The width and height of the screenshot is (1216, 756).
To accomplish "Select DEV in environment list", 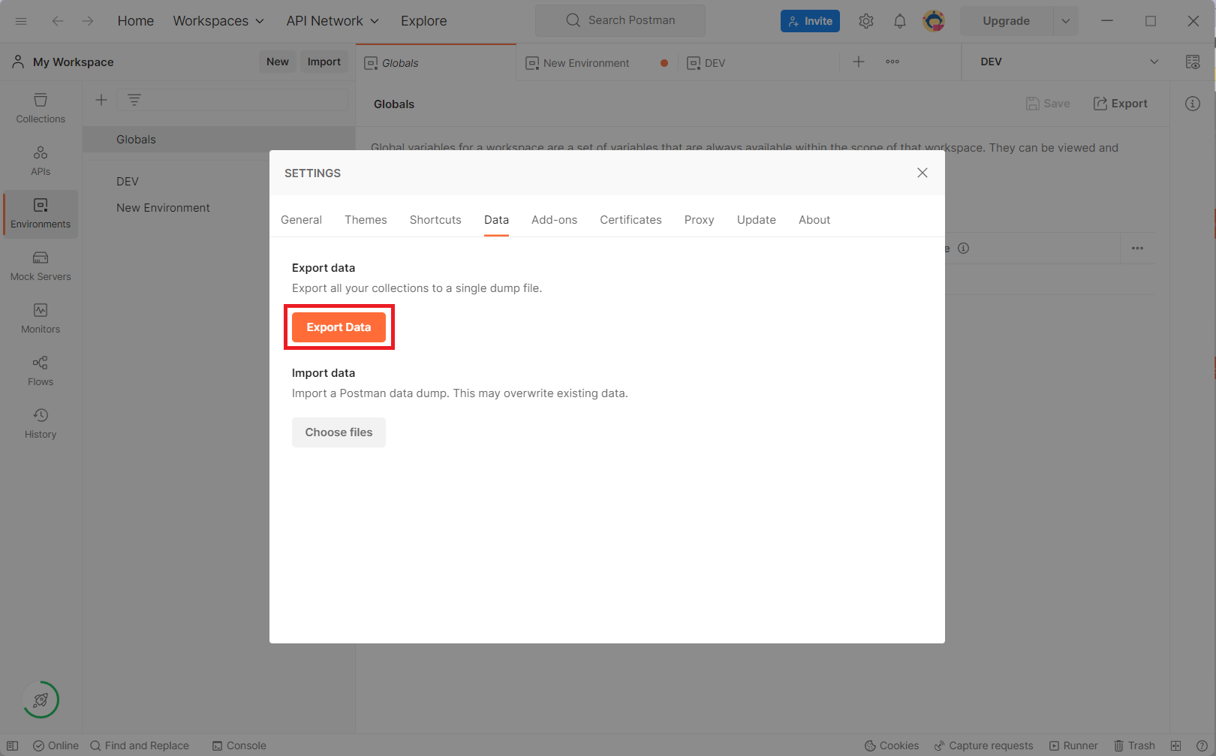I will [x=218, y=181].
